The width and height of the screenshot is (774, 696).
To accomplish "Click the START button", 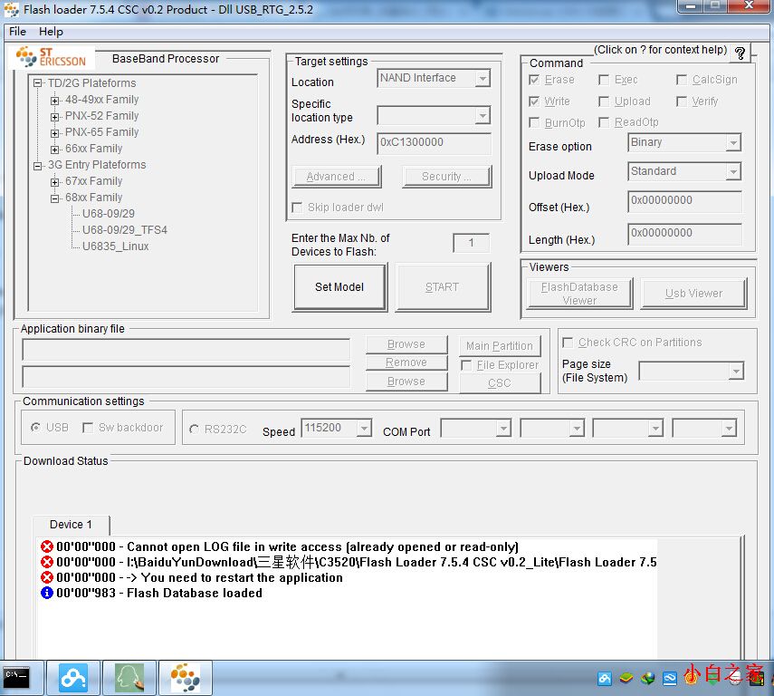I will (443, 287).
